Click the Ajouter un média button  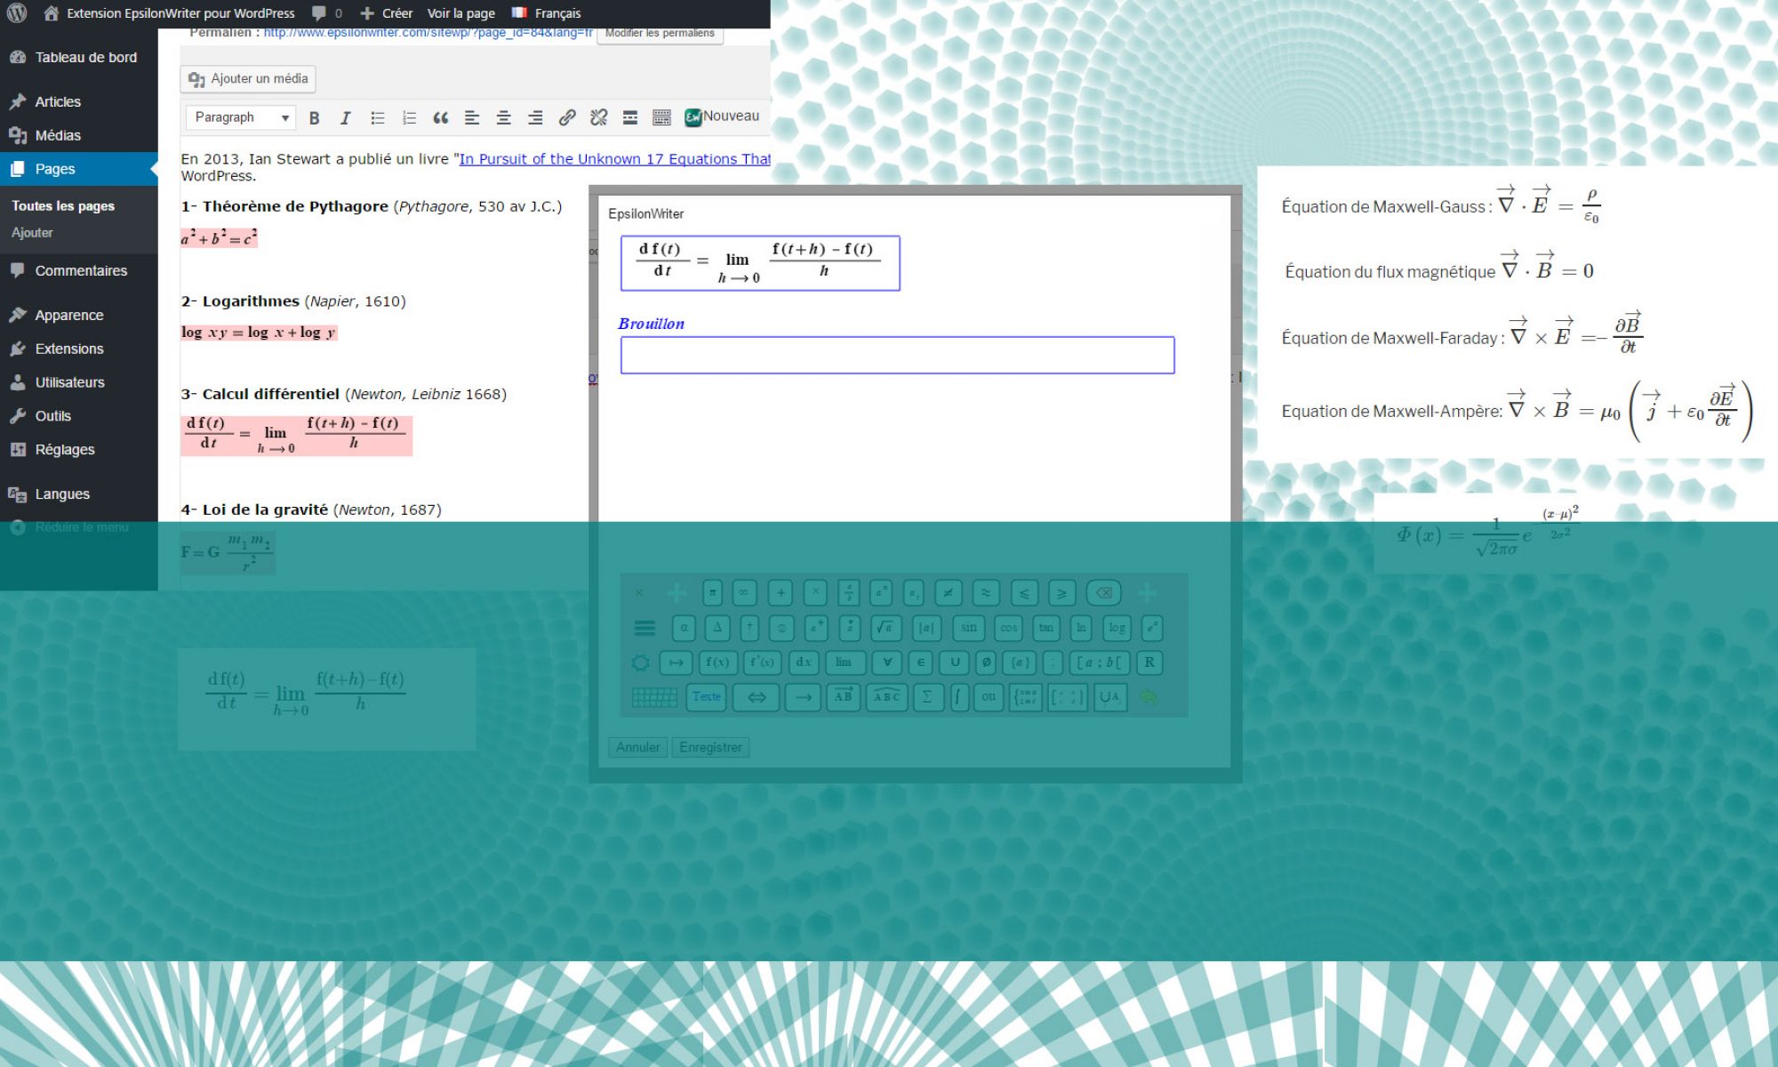(248, 79)
